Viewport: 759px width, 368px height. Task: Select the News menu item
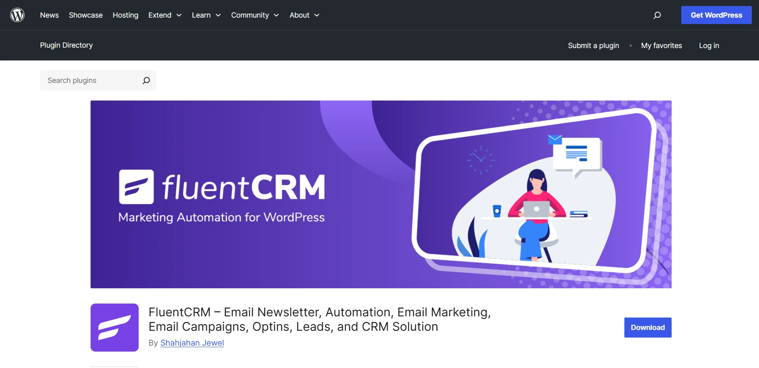tap(49, 15)
